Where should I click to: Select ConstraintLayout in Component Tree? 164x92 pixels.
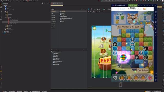click(x=57, y=52)
